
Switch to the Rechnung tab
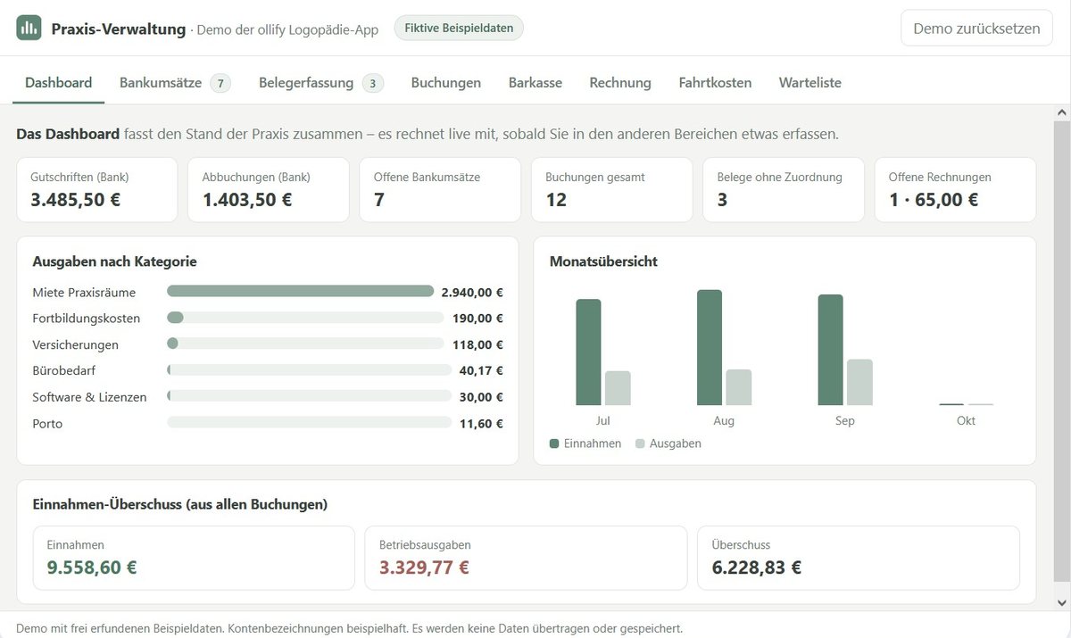(619, 82)
